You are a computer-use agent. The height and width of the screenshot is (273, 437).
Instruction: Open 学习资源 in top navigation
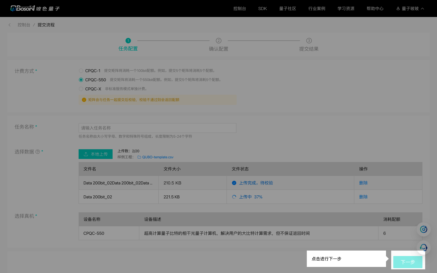tap(346, 8)
